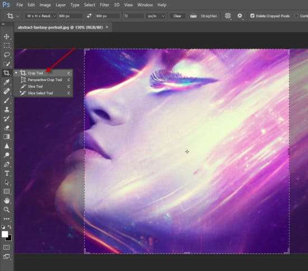Choose Slice Select Tool in flyout
This screenshot has width=308, height=271.
[44, 93]
